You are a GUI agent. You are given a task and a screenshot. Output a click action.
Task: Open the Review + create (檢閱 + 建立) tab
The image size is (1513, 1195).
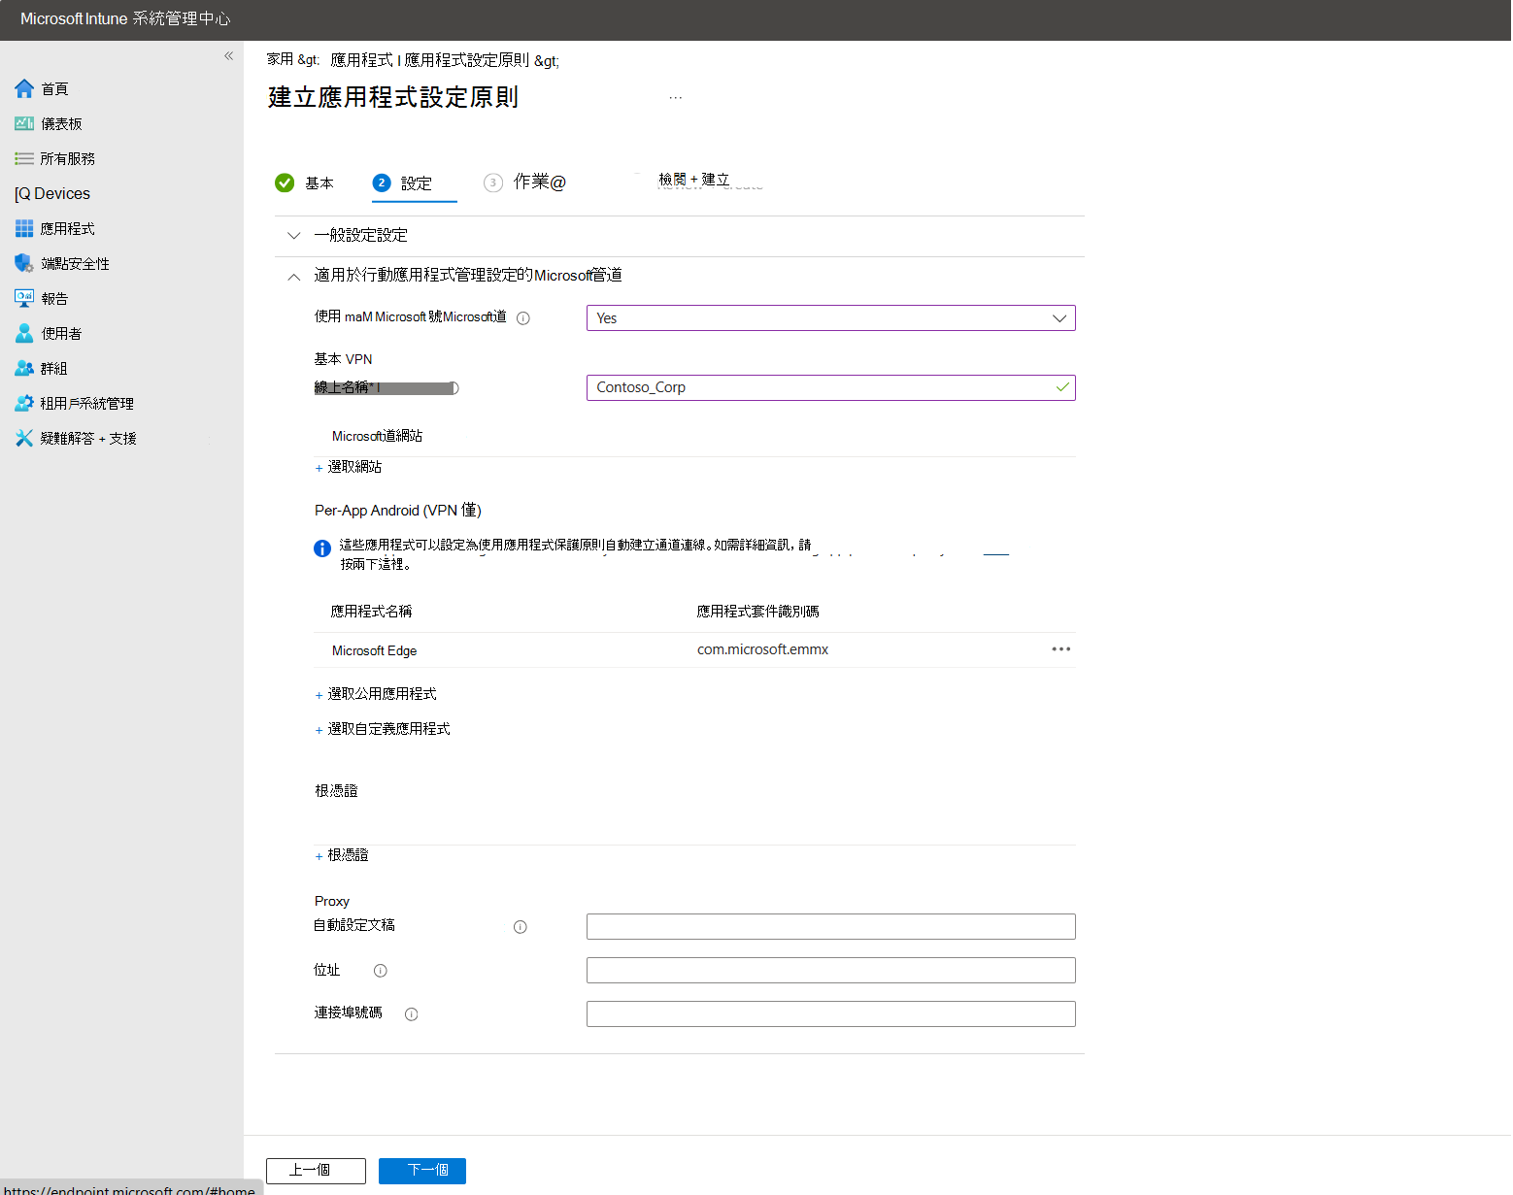pyautogui.click(x=694, y=180)
